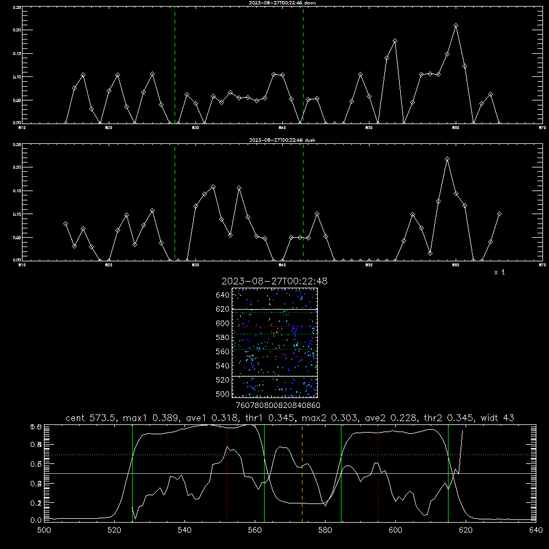Select the red dotted line near 595 in bottom plot

click(378, 473)
